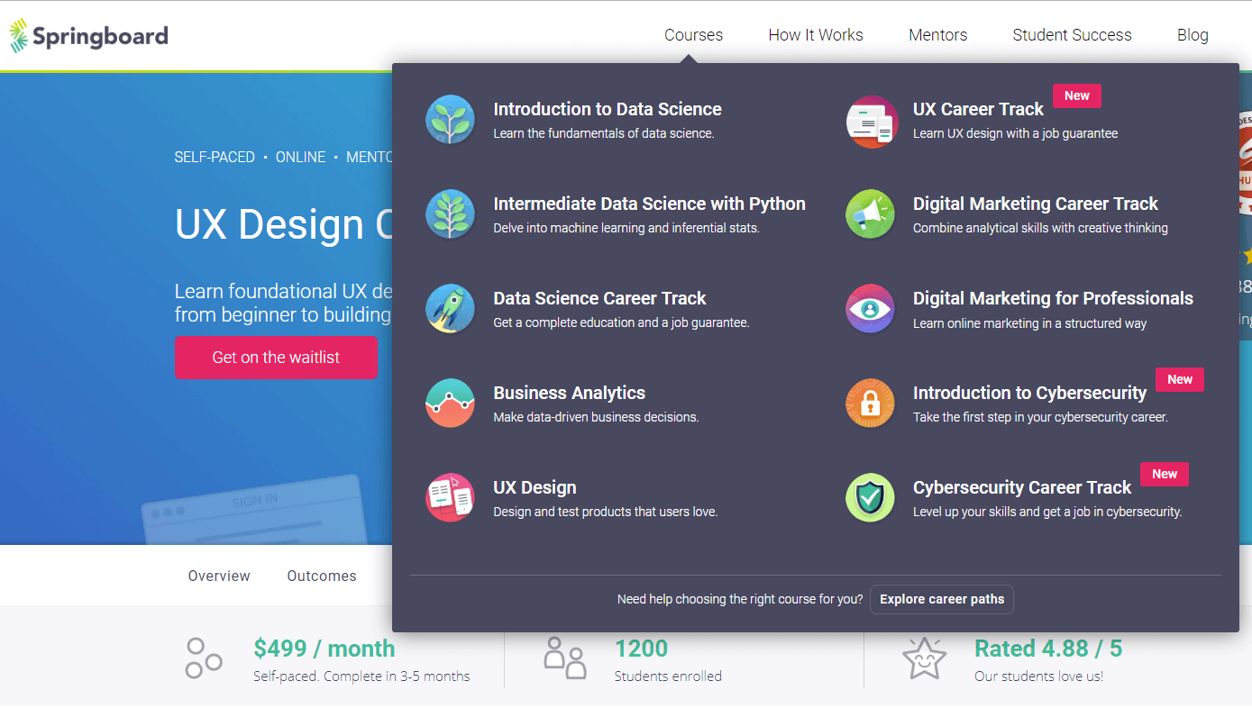Click the Cybersecurity Career Track shield icon

pos(870,498)
